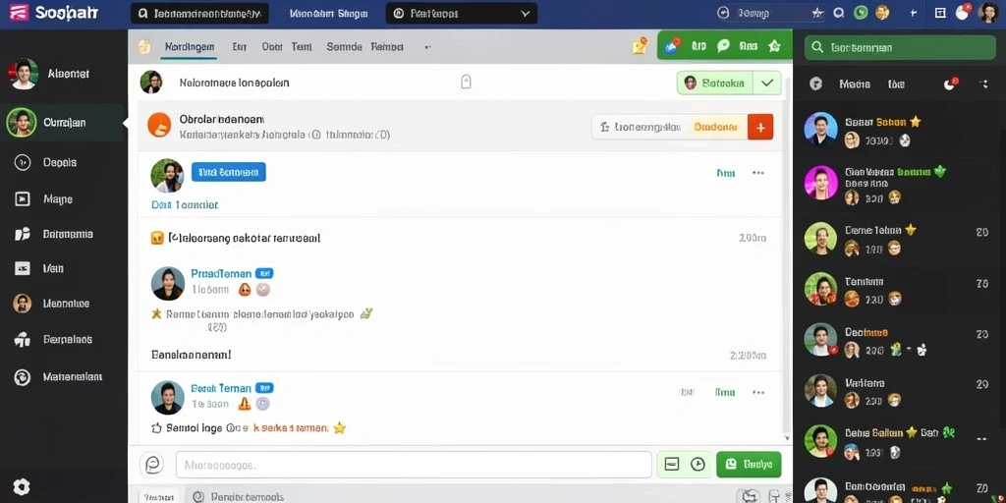
Task: Switch to the Ramea tab
Action: (x=387, y=46)
